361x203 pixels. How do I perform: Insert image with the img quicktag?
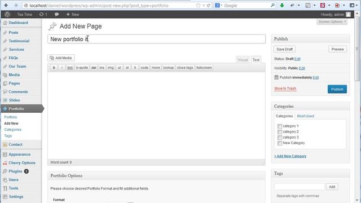(x=111, y=68)
